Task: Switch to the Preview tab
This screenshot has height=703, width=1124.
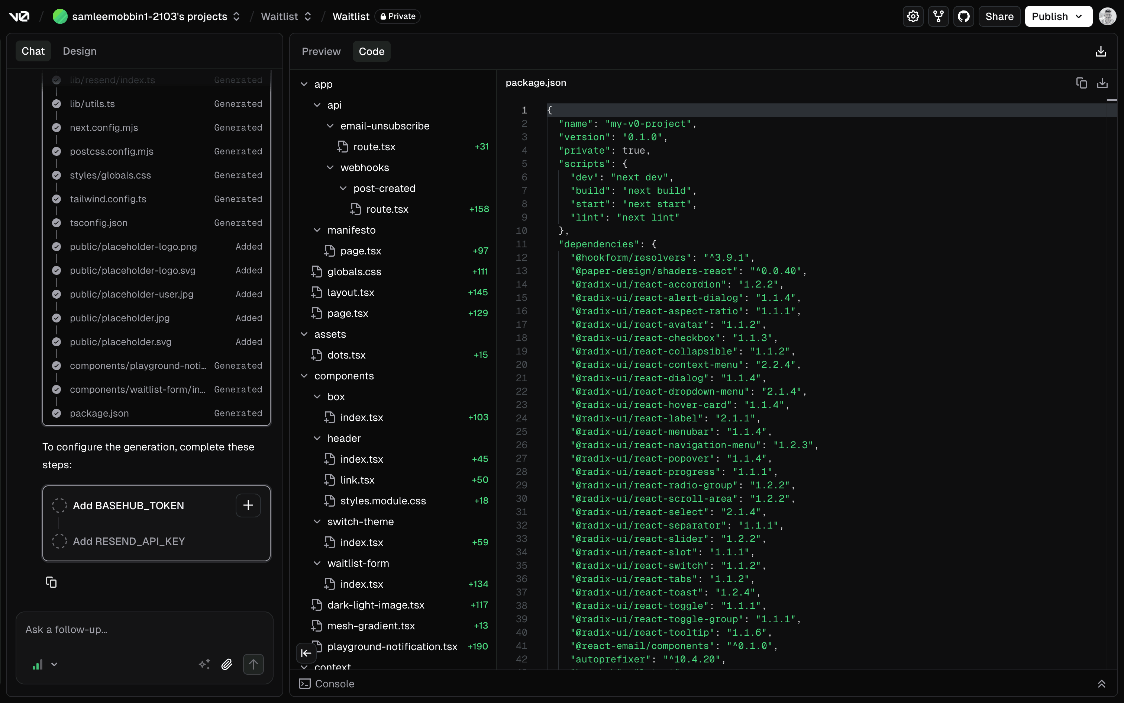Action: point(321,52)
